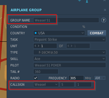This screenshot has height=98, width=109.
Task: Open the AM modulation dropdown
Action: [100, 78]
